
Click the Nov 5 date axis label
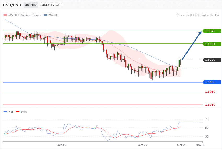tap(200, 145)
